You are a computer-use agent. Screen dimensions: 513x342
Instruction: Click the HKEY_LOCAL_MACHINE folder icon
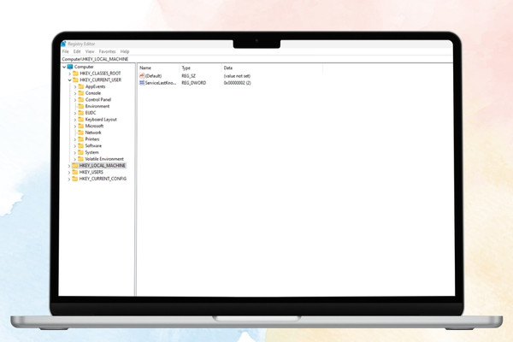coord(75,165)
